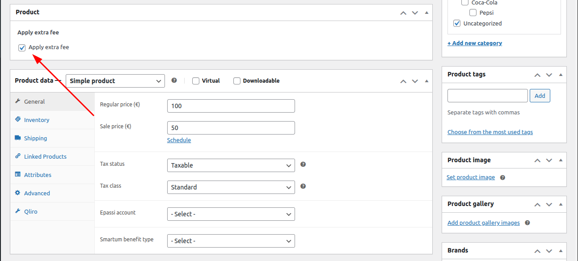Enable the Virtual product checkbox
578x261 pixels.
[196, 81]
